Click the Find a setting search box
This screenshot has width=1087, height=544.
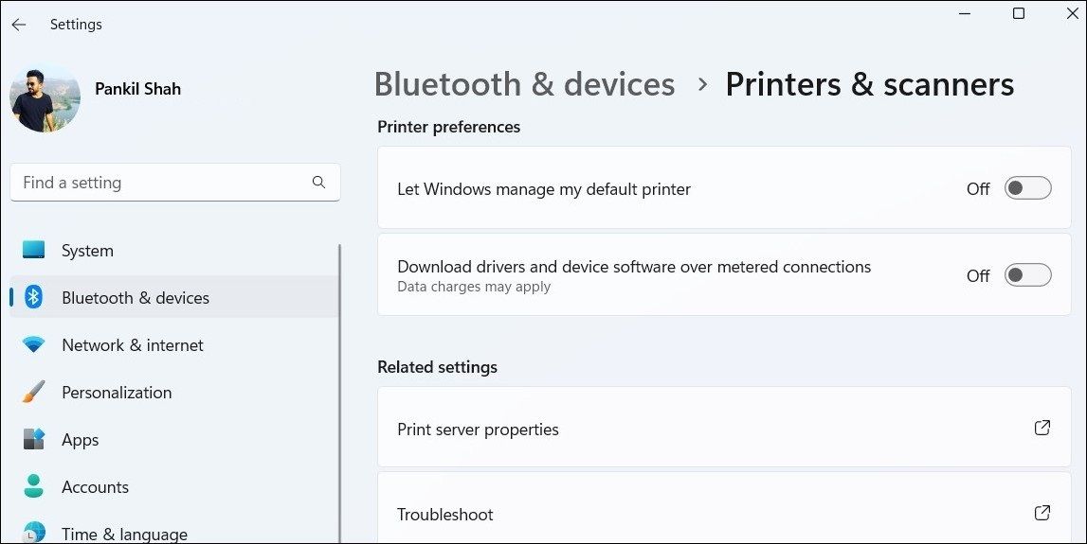click(x=161, y=183)
